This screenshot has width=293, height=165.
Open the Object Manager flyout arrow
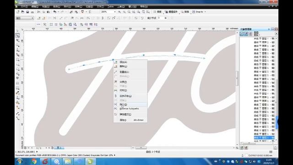(x=277, y=33)
